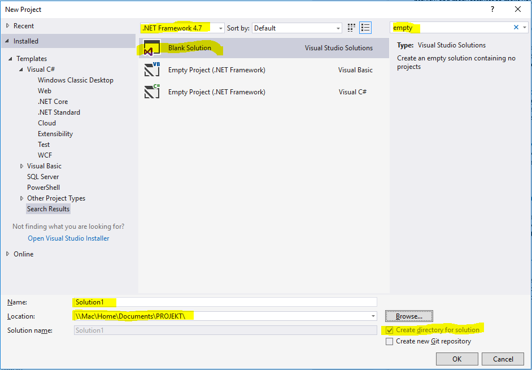Switch to medium icons list view
The width and height of the screenshot is (532, 370).
365,28
